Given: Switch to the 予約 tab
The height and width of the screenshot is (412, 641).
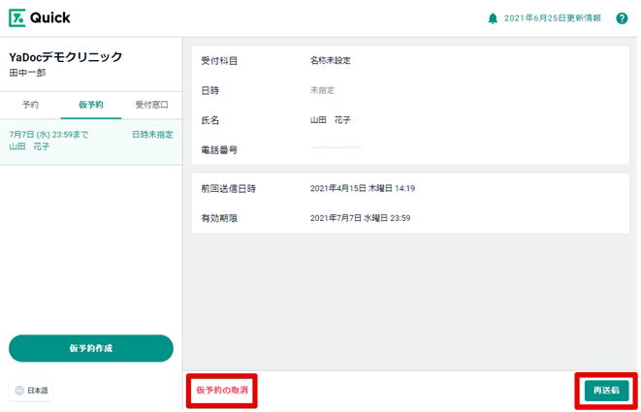Looking at the screenshot, I should [x=30, y=104].
